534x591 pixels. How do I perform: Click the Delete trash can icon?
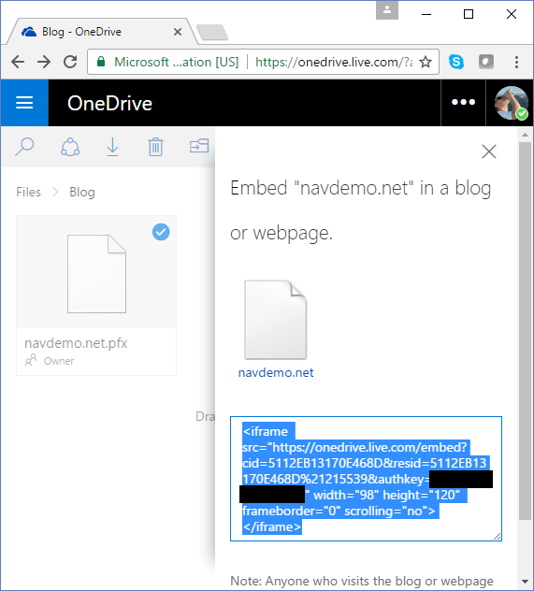[155, 147]
